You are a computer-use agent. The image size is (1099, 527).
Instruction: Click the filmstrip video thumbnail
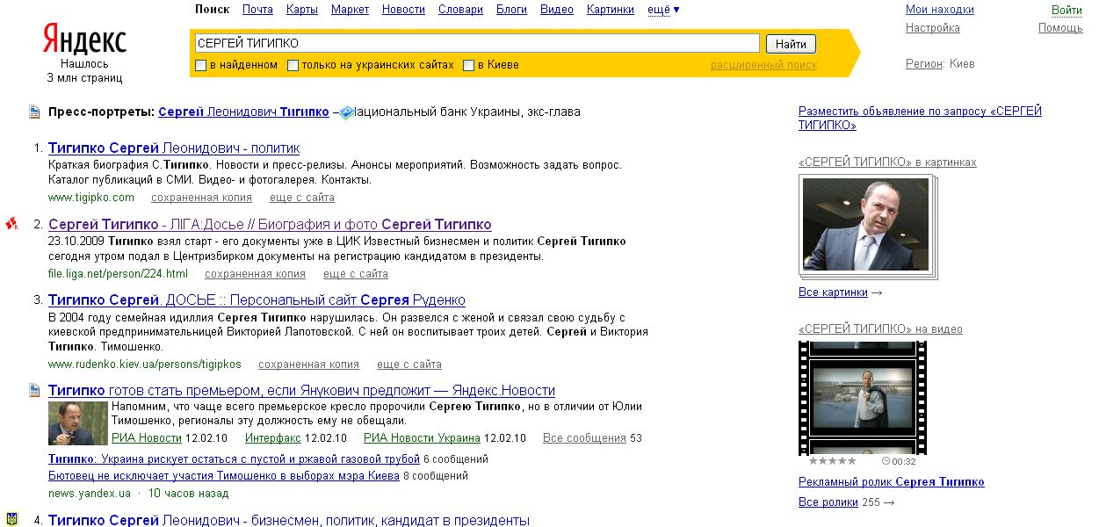click(x=864, y=399)
